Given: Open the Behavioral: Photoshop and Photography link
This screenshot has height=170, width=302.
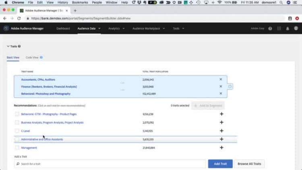Looking at the screenshot, I should pos(46,94).
